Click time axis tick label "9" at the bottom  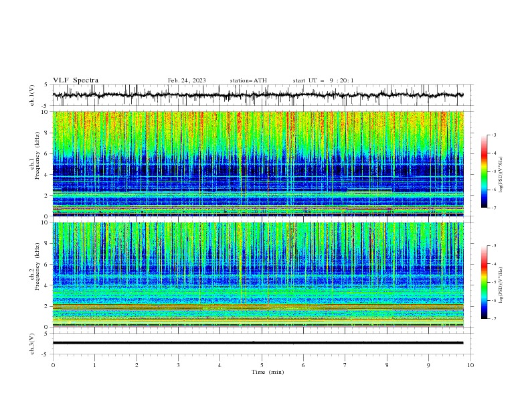pyautogui.click(x=428, y=365)
